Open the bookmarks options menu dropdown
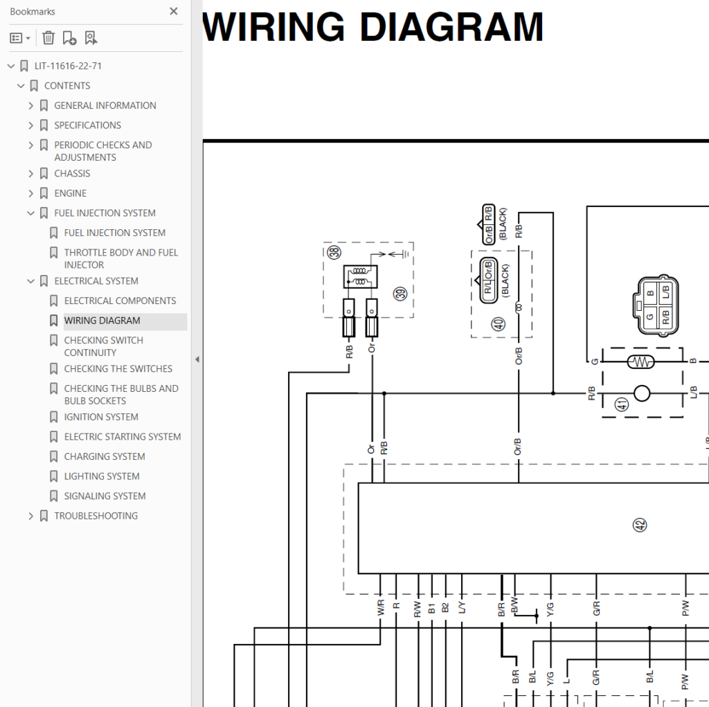 [x=20, y=38]
